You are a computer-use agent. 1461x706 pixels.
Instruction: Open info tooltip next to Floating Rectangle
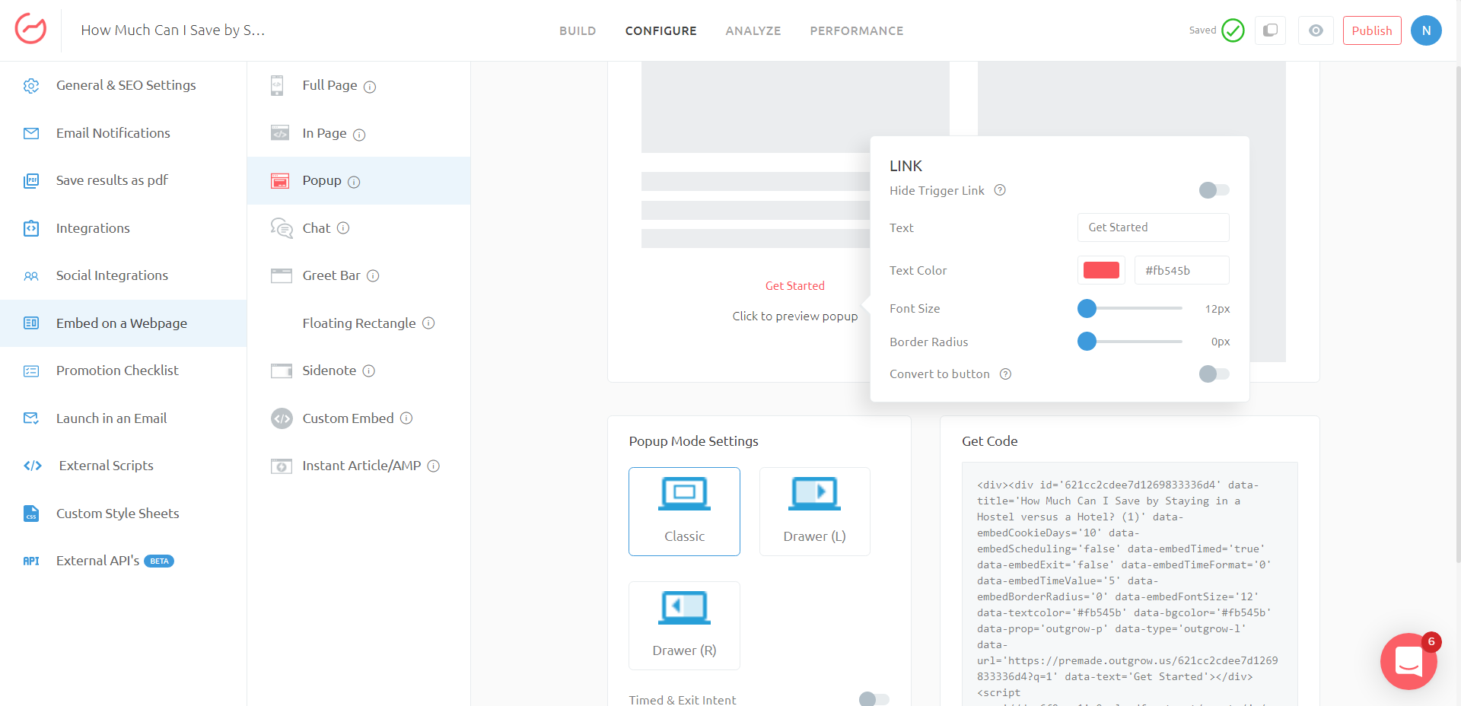[x=428, y=323]
